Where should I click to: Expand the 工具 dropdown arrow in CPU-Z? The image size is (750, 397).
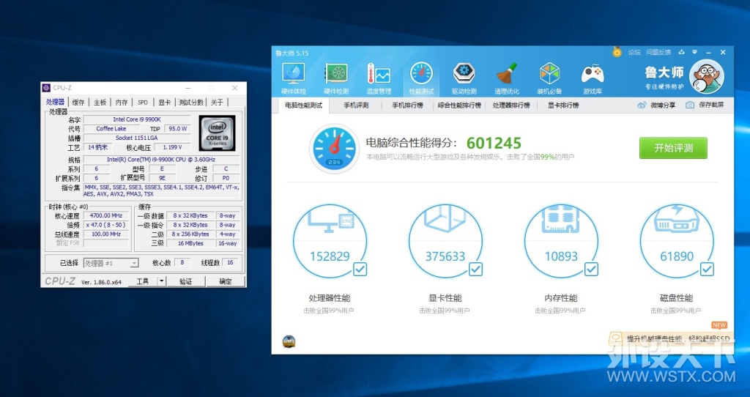pos(162,281)
